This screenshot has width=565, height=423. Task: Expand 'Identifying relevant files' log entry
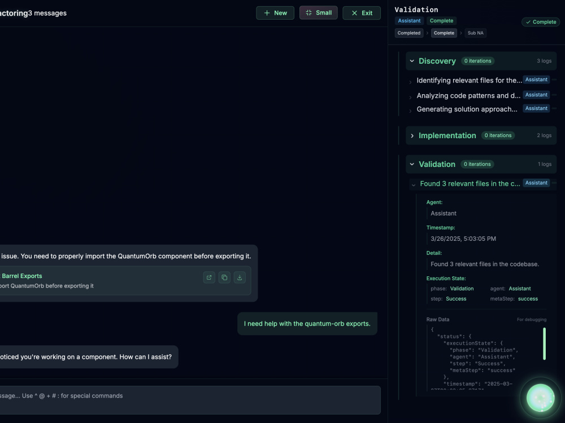(410, 82)
